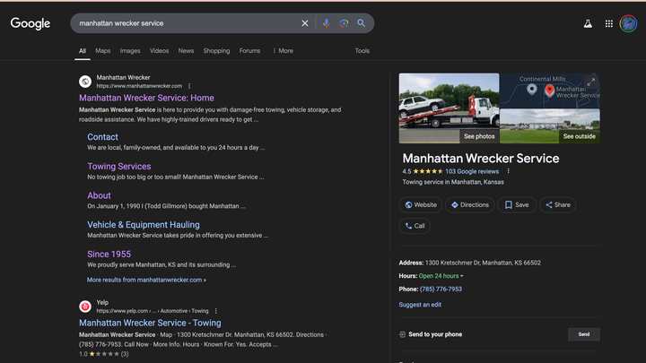646x363 pixels.
Task: Select the All results tab
Action: click(x=83, y=50)
